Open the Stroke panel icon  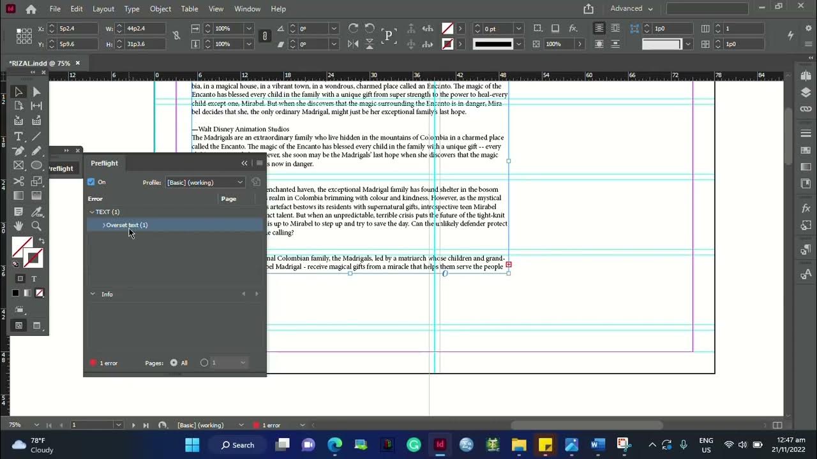[x=806, y=134]
